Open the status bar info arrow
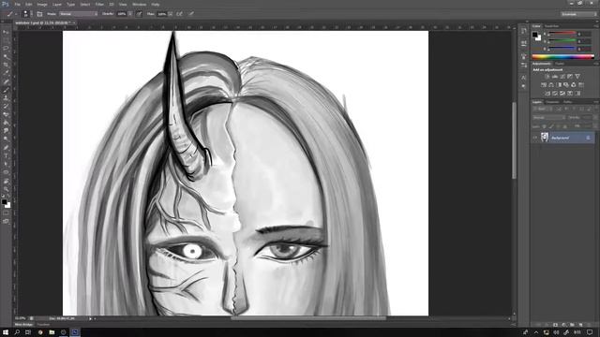The image size is (600, 337). pyautogui.click(x=91, y=318)
